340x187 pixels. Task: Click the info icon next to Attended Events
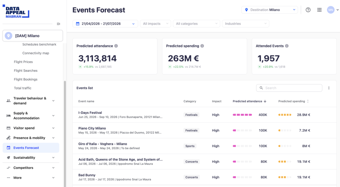pos(287,46)
